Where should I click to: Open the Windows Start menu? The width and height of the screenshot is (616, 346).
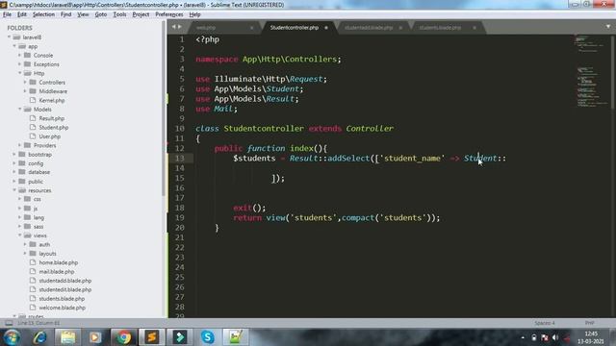pos(12,337)
